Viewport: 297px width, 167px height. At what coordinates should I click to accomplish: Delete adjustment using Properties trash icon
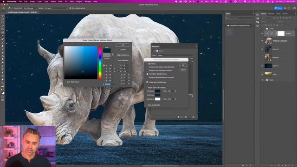click(194, 117)
